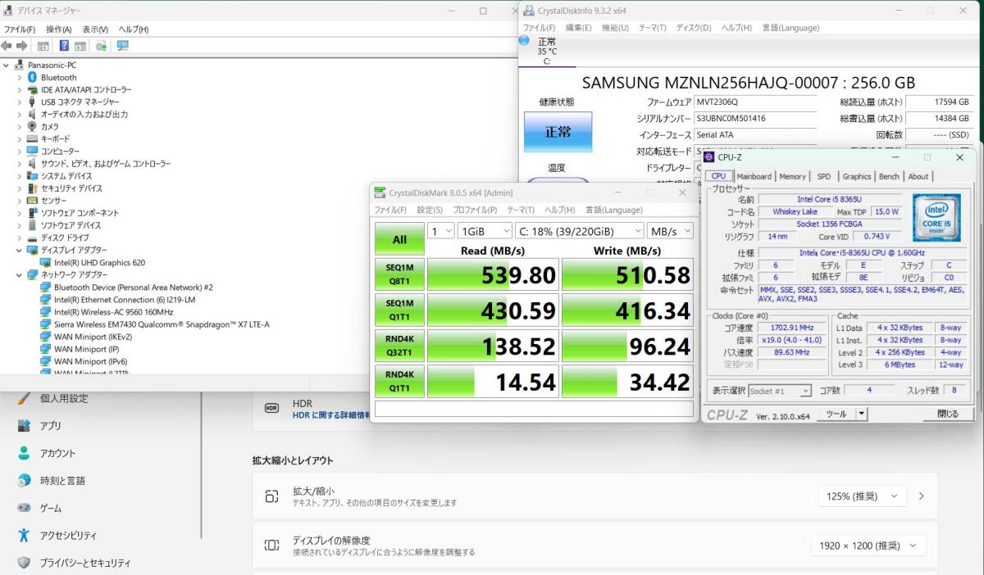Click the serial number field S3UBNC0M501416

[x=755, y=118]
